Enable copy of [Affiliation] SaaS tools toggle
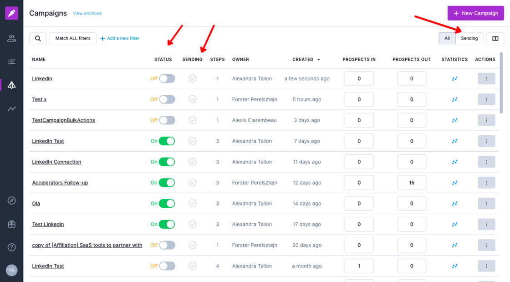 click(x=167, y=245)
